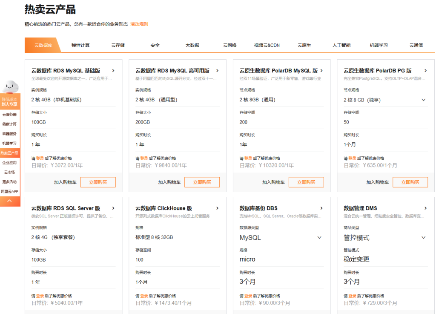Switch to the 安全 tab

click(155, 45)
